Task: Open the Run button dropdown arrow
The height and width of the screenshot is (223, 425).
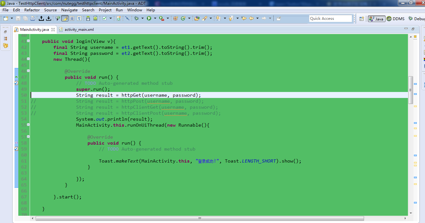Action: point(155,19)
